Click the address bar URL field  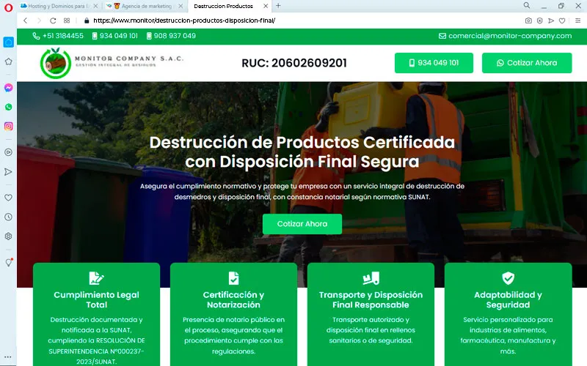[293, 20]
